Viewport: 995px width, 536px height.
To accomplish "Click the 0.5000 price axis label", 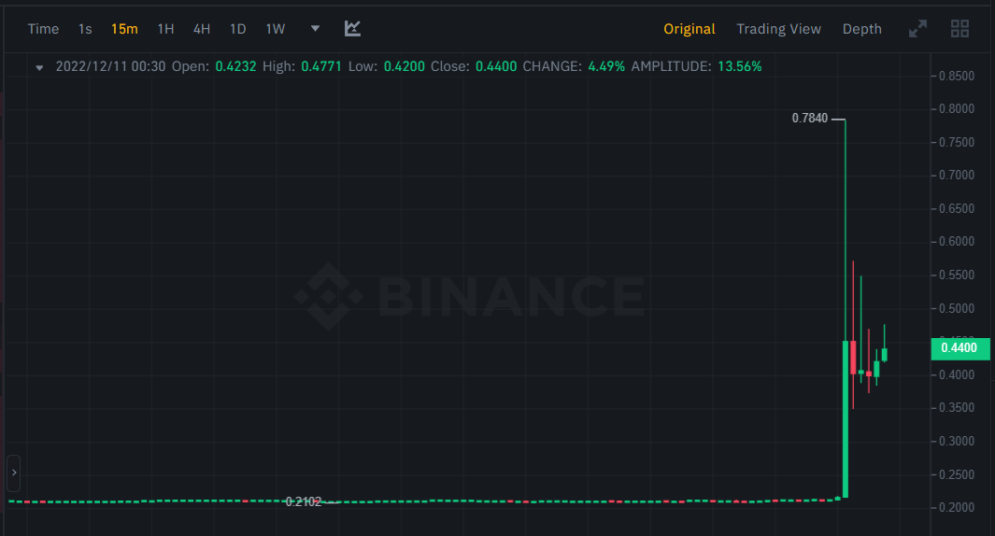I will 957,308.
